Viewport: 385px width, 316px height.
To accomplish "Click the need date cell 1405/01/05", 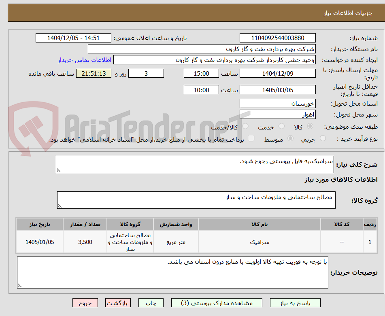I will (x=40, y=242).
